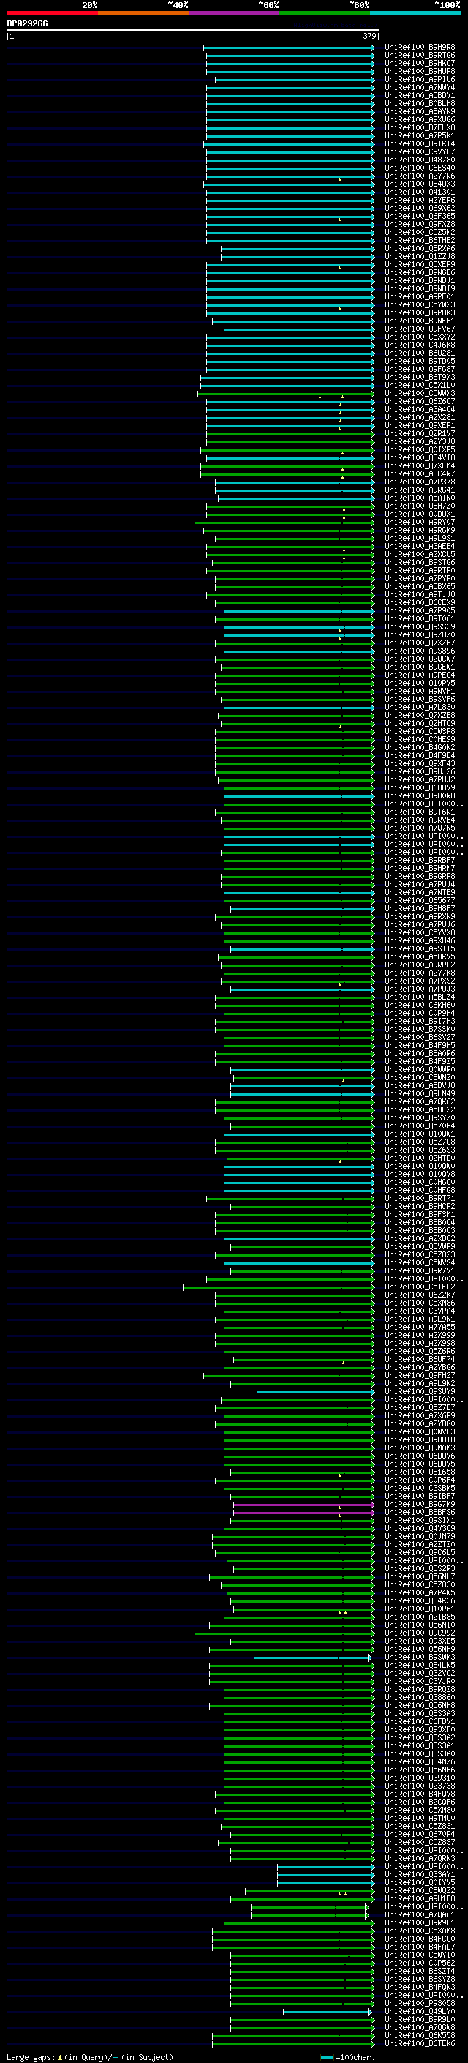
Task: Open the UniRef100_B9RTG6 hit
Action: tap(420, 56)
